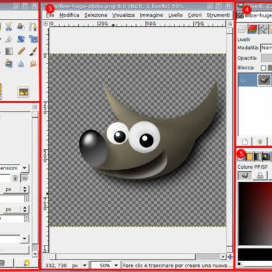This screenshot has height=272, width=272.
Task: Open the Seleziona menu
Action: coord(96,15)
